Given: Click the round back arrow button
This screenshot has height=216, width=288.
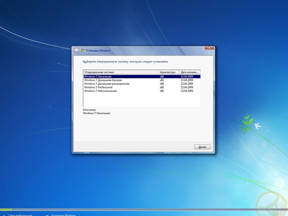Looking at the screenshot, I should point(77,51).
